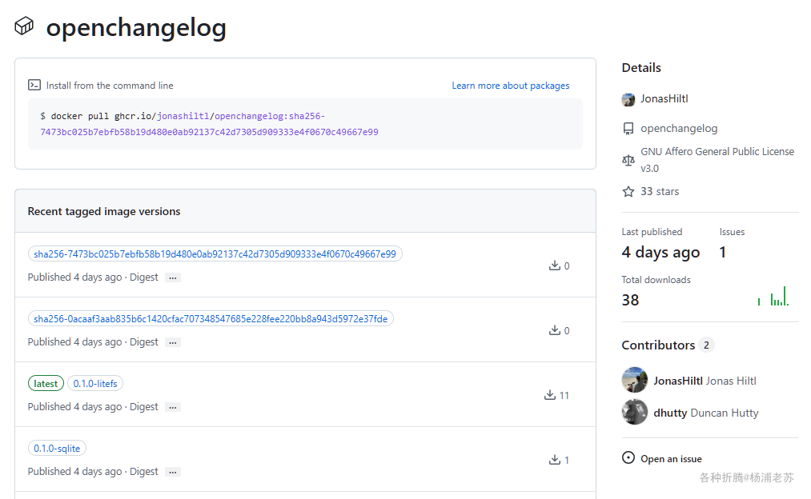
Task: Click the terminal icon beside Install instructions
Action: click(x=34, y=85)
